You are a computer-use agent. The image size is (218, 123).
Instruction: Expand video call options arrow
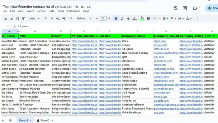[x=200, y=8]
